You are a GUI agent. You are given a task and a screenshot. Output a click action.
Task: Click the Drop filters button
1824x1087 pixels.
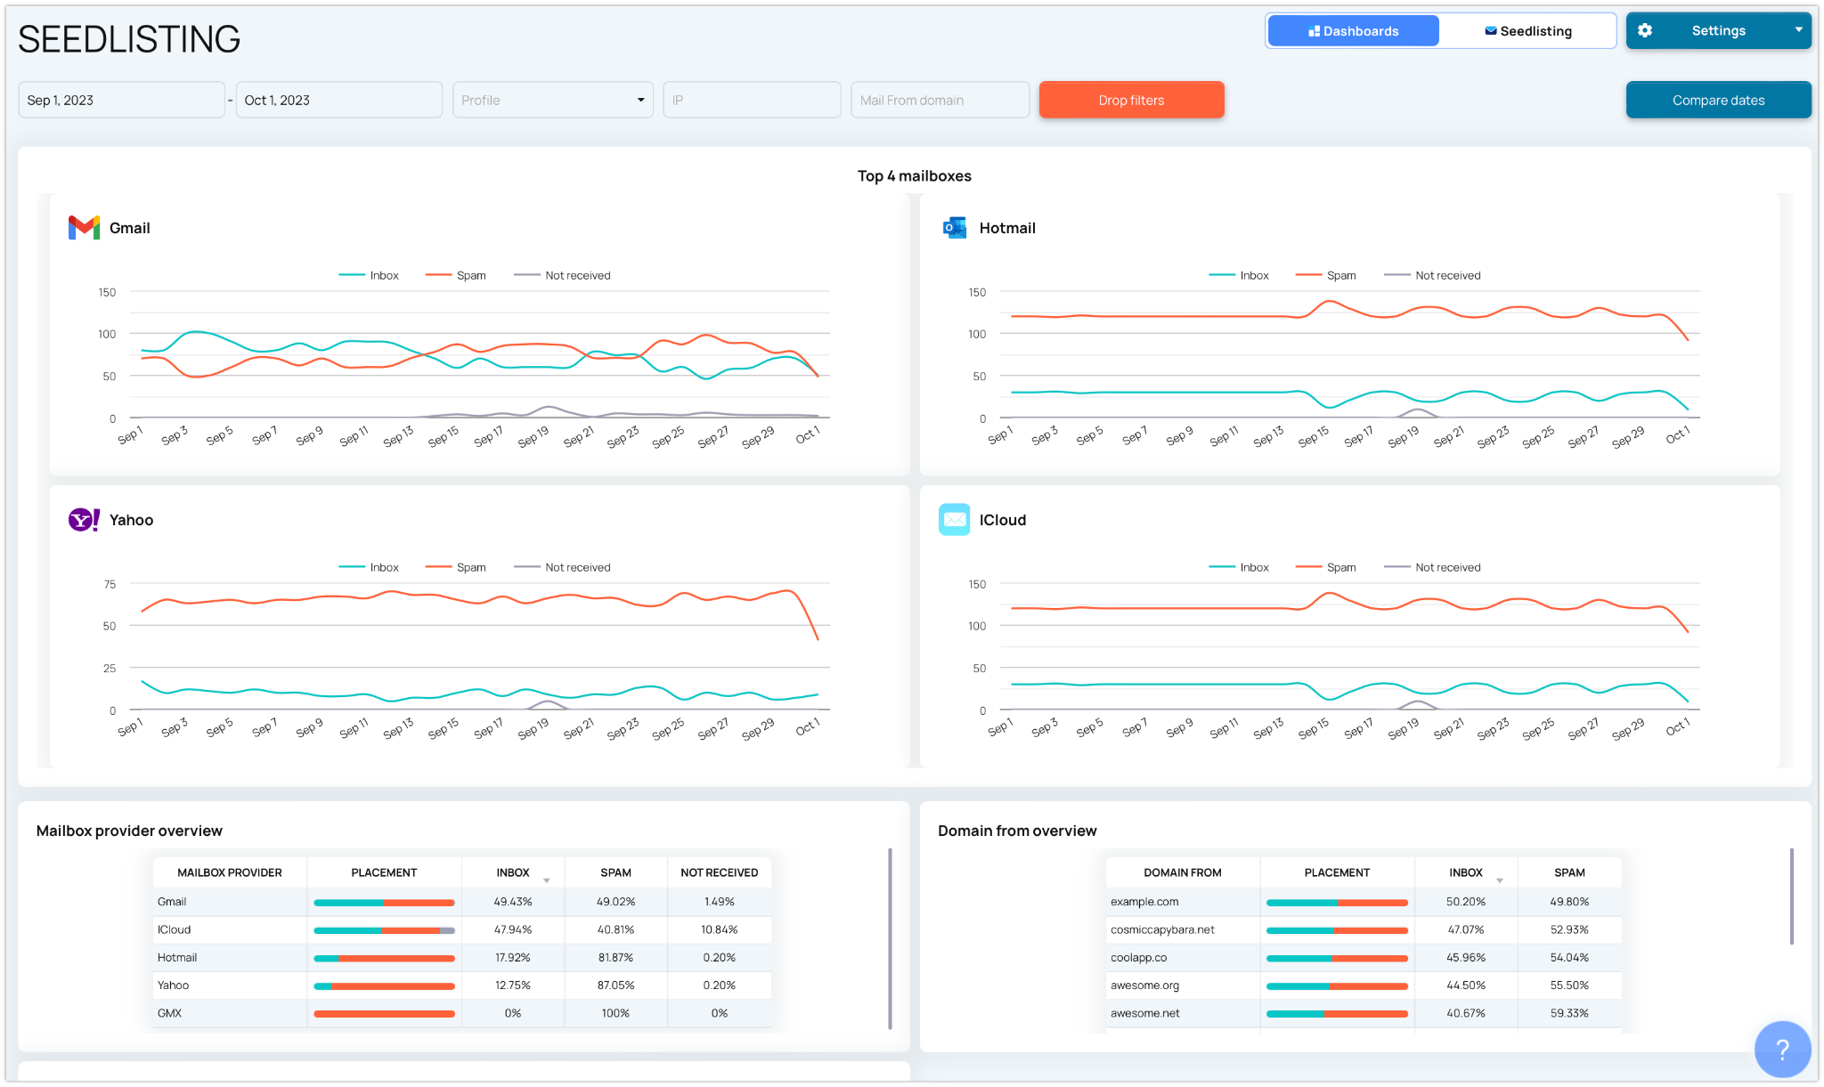(x=1130, y=100)
